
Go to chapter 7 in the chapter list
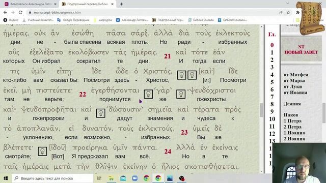coord(272,97)
